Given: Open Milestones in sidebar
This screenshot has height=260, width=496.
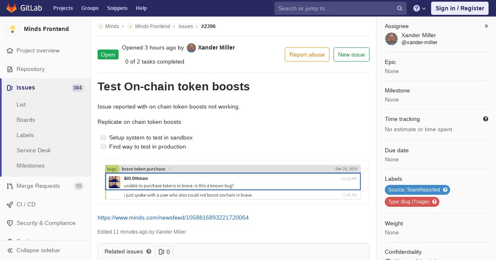Looking at the screenshot, I should [31, 166].
